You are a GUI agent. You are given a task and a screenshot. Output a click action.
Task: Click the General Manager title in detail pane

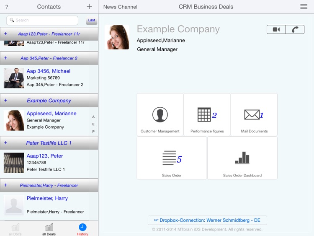pos(157,49)
